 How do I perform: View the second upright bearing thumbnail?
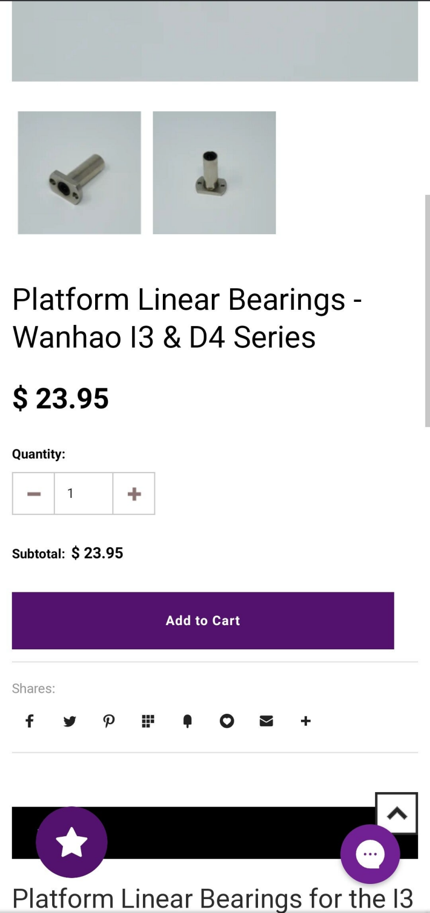click(214, 172)
